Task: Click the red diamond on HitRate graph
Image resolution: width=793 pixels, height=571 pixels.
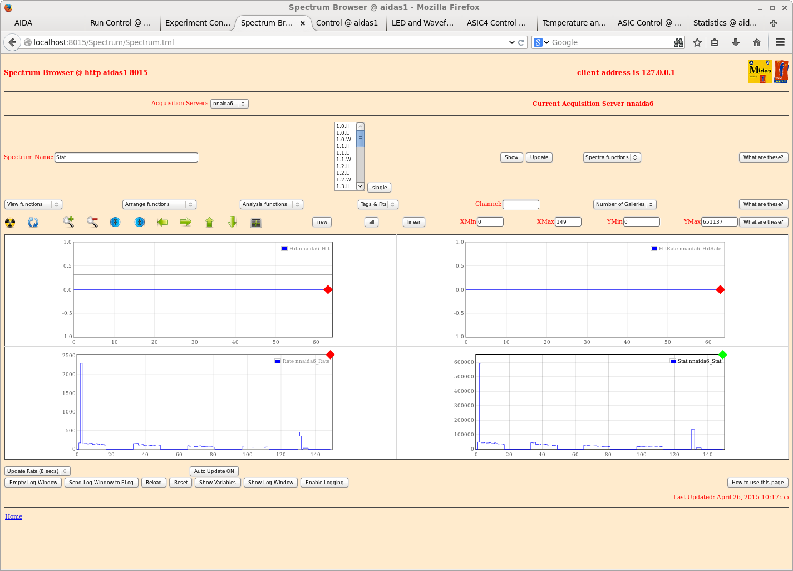Action: 720,289
